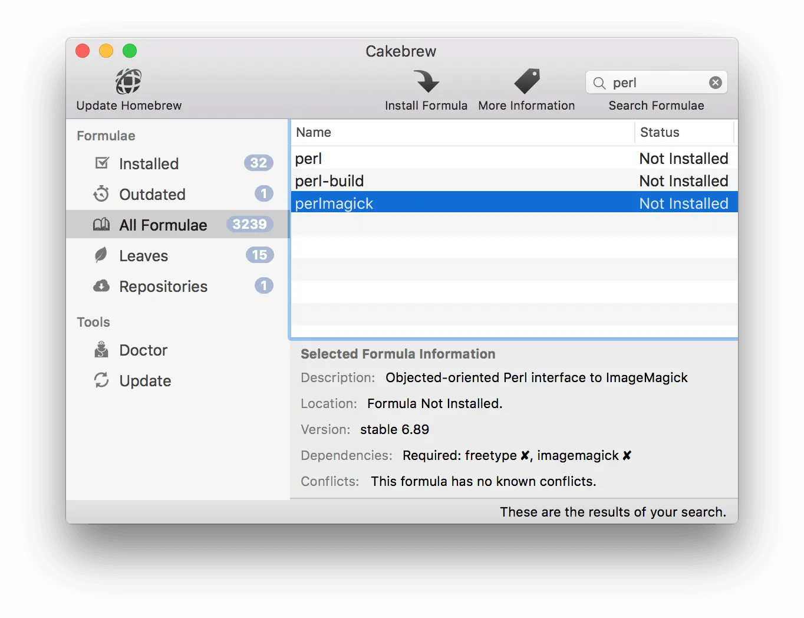Click inside the perl search field
Screen dimensions: 804x618
[657, 83]
